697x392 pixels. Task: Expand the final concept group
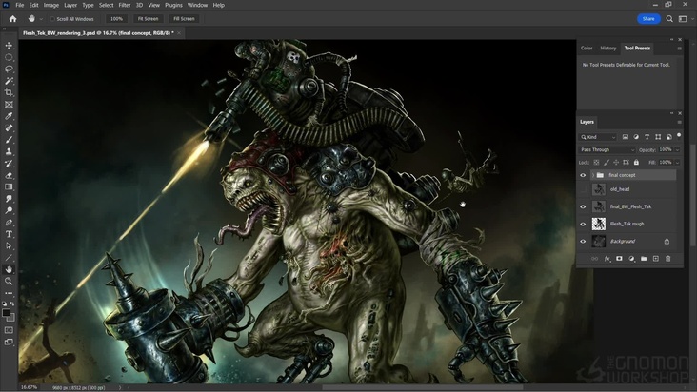(593, 175)
